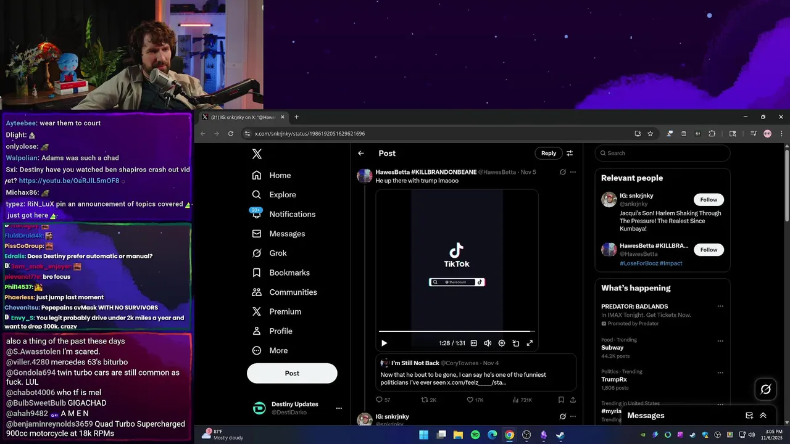Open Windows Start menu

(424, 435)
